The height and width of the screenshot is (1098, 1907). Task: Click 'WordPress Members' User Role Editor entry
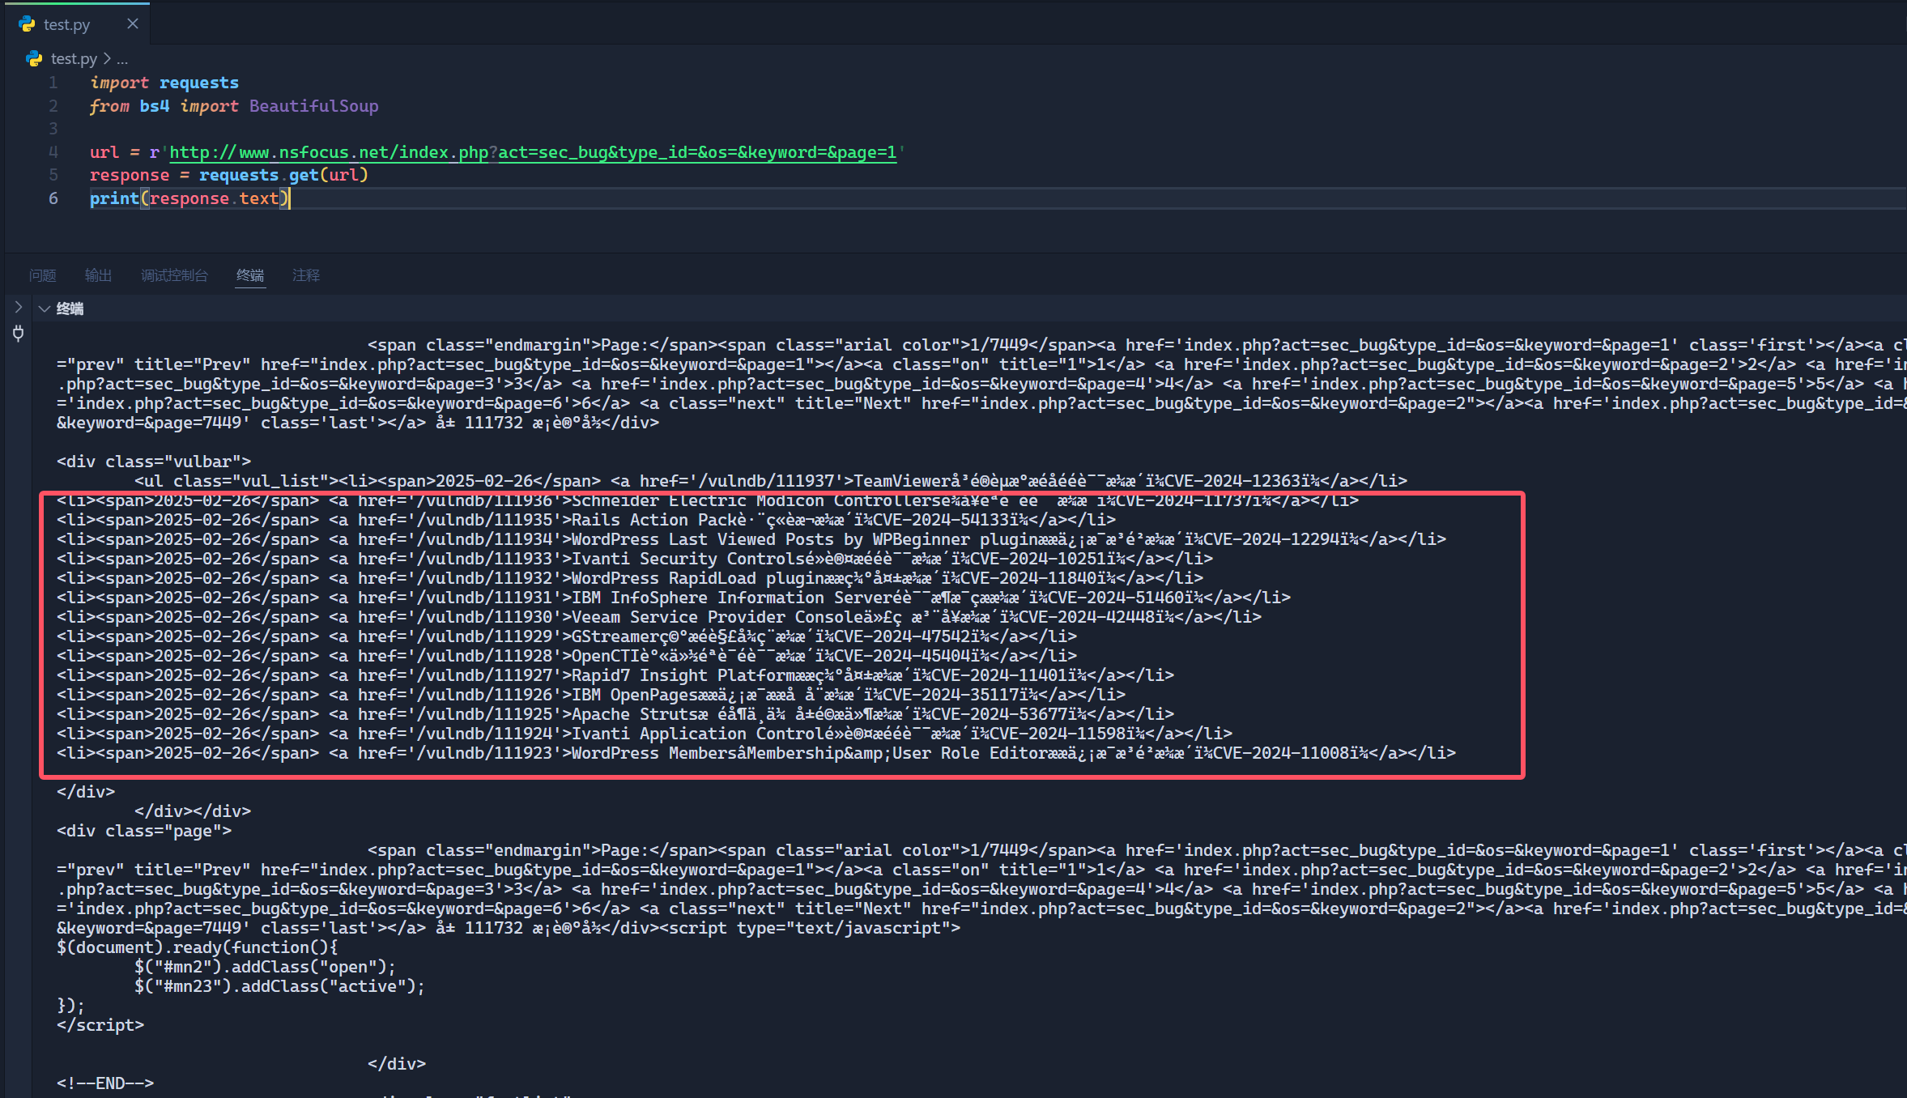point(756,753)
